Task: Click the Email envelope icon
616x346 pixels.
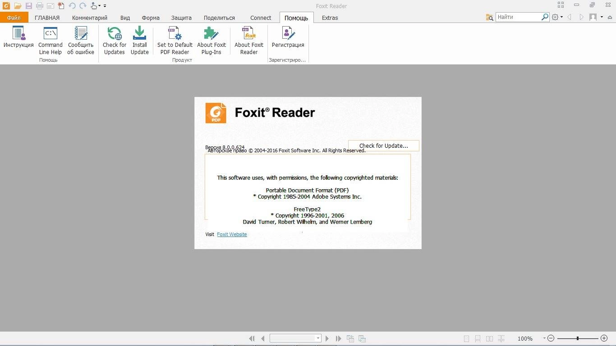Action: [x=51, y=6]
